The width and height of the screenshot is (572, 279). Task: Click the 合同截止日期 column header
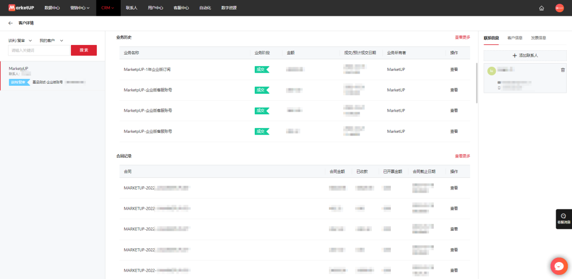click(424, 172)
